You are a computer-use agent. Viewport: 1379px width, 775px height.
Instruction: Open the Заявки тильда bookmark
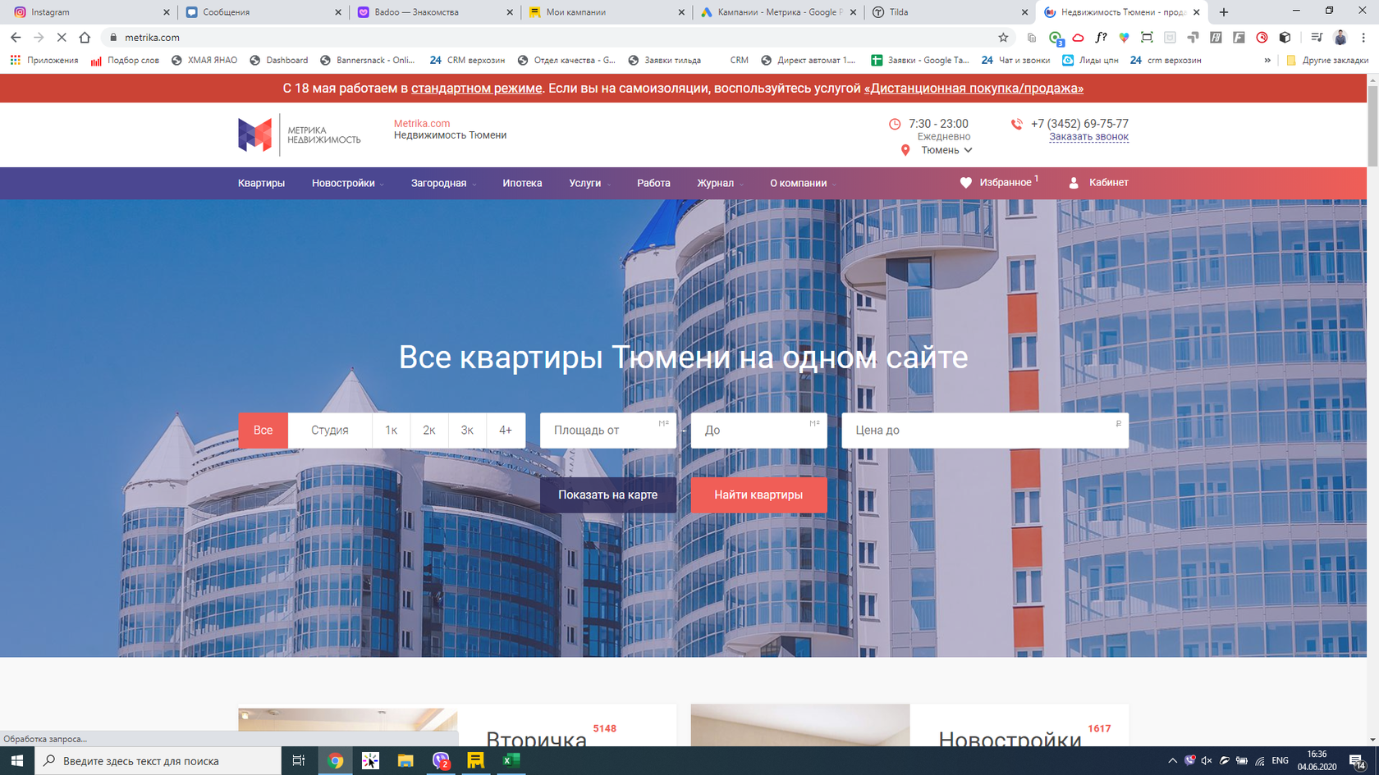point(665,60)
